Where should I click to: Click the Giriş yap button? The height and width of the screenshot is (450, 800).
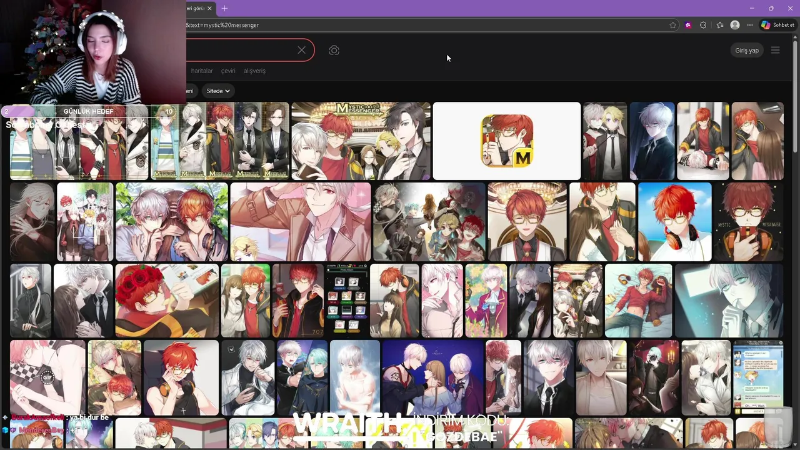747,50
